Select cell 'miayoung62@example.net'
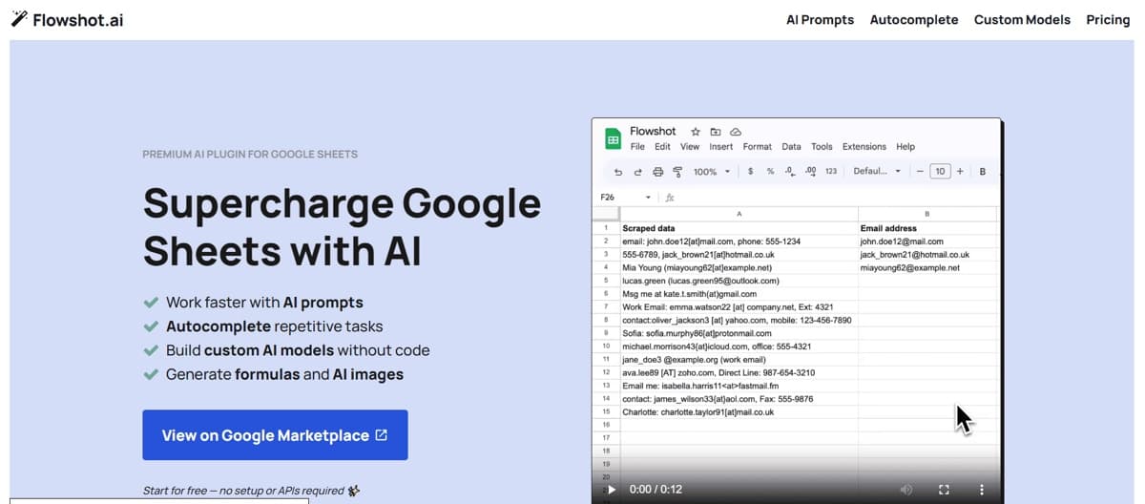Image resolution: width=1145 pixels, height=504 pixels. [927, 268]
